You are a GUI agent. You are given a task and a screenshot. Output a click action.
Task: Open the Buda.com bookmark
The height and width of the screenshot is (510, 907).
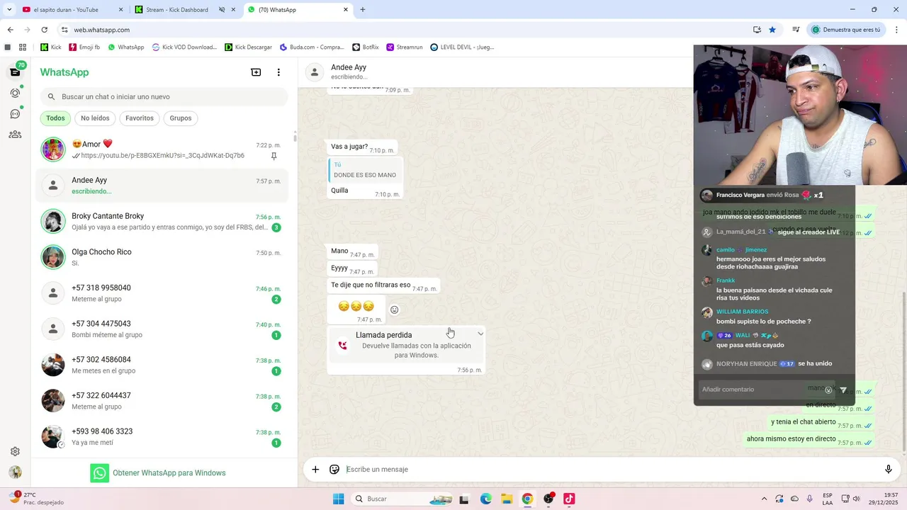312,47
